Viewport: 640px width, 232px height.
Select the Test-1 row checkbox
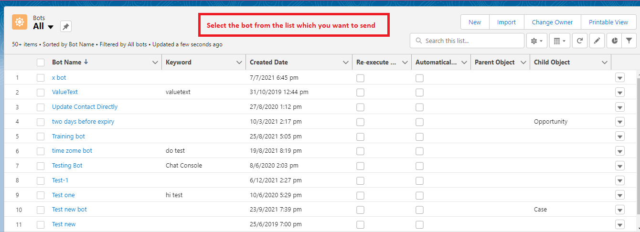pos(41,180)
